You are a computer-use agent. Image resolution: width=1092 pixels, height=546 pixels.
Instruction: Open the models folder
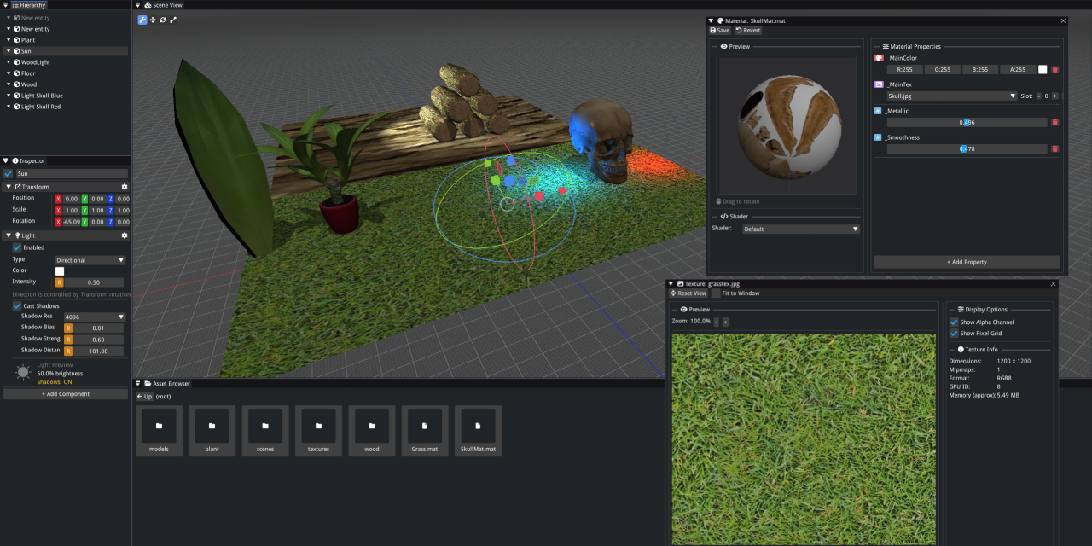pyautogui.click(x=159, y=431)
